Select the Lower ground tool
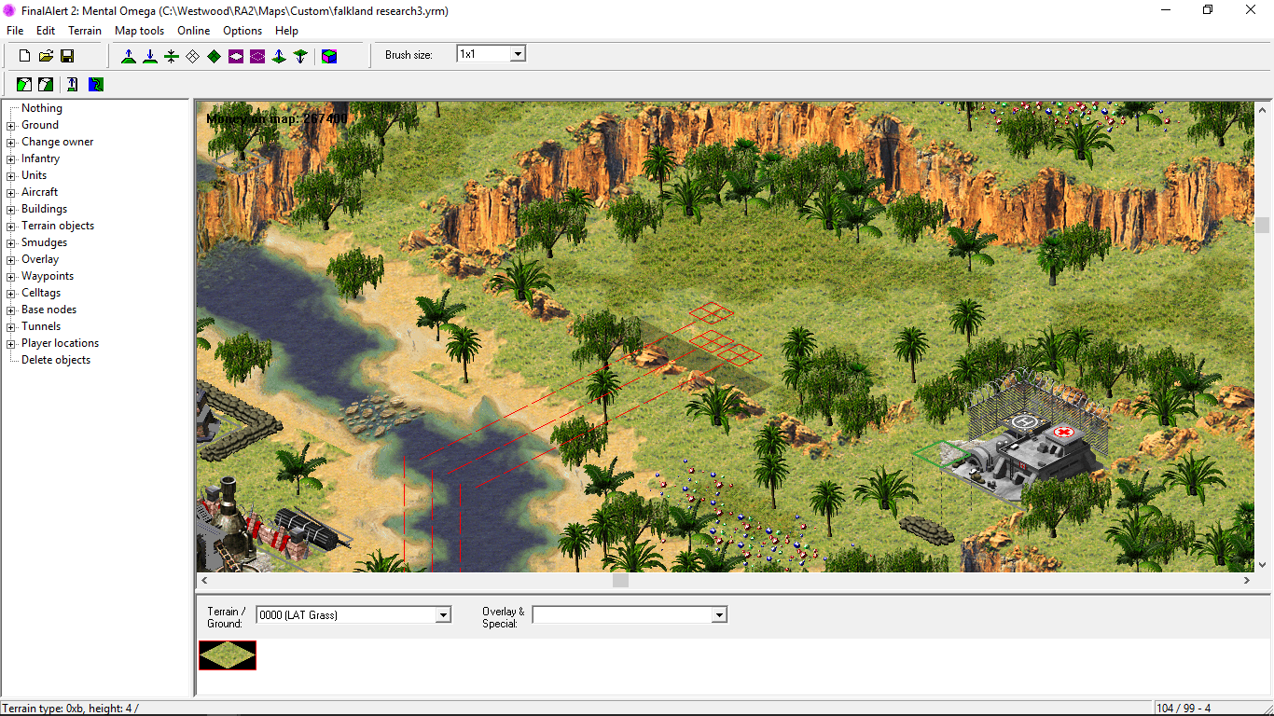This screenshot has width=1274, height=716. [150, 56]
